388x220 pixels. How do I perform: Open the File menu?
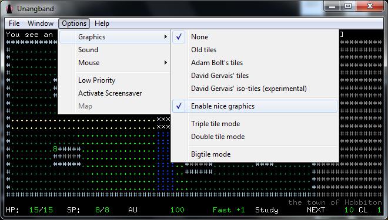(x=14, y=23)
